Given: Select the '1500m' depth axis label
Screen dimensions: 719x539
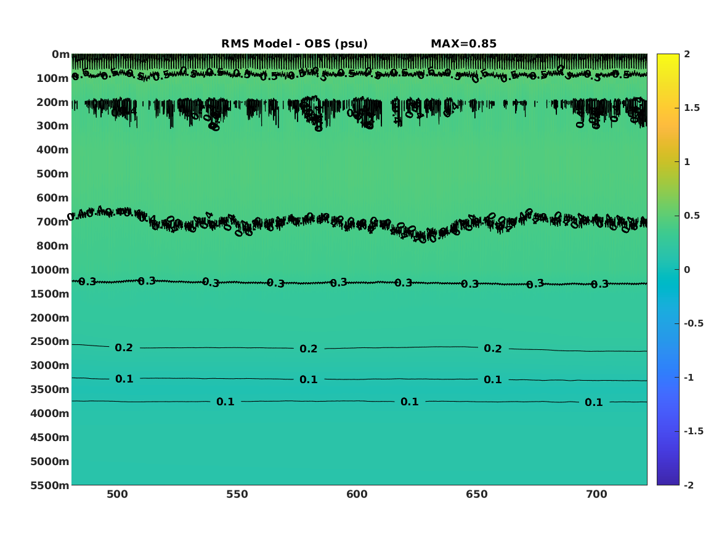Looking at the screenshot, I should click(x=50, y=294).
